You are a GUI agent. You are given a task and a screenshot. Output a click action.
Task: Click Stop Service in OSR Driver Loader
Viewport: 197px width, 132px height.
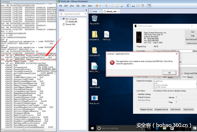pos(188,109)
